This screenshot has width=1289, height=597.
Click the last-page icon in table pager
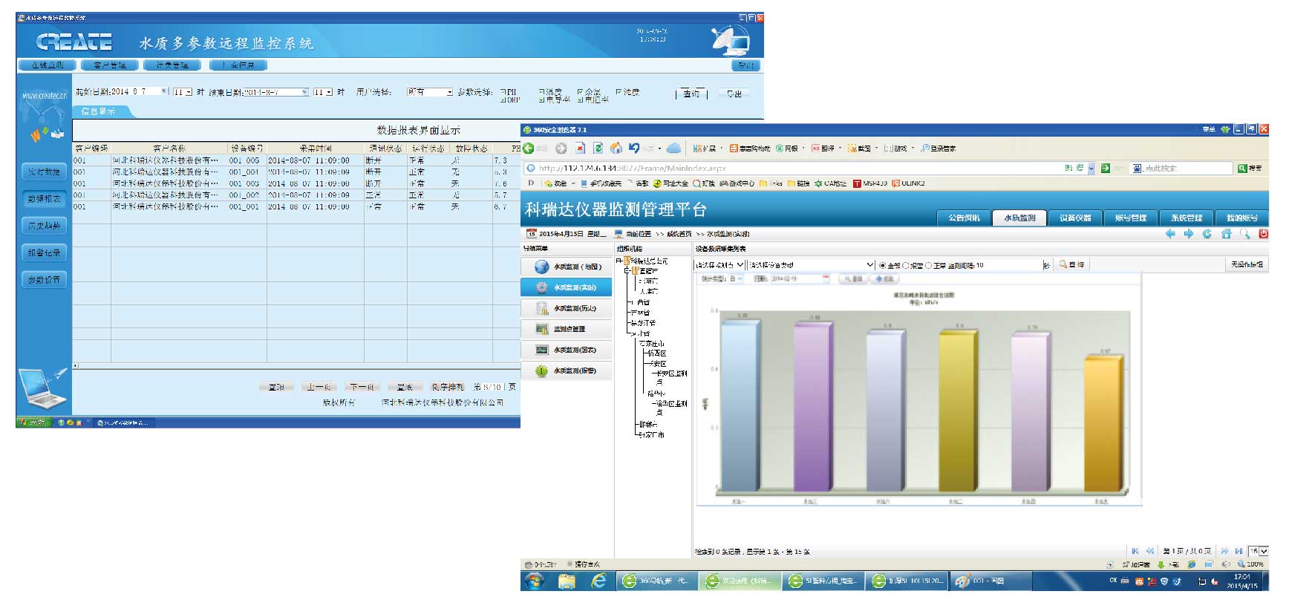coord(1239,551)
